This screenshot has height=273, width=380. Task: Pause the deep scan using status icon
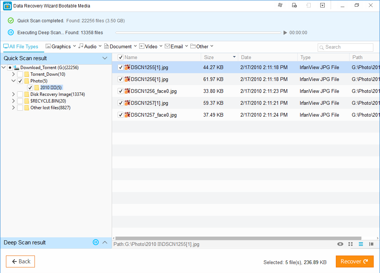(11, 32)
